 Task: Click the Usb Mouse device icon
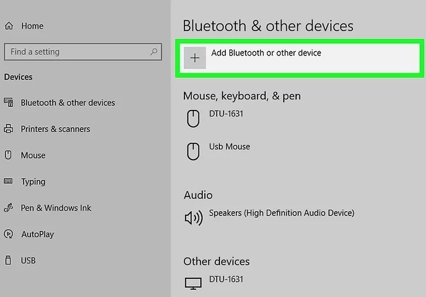193,151
